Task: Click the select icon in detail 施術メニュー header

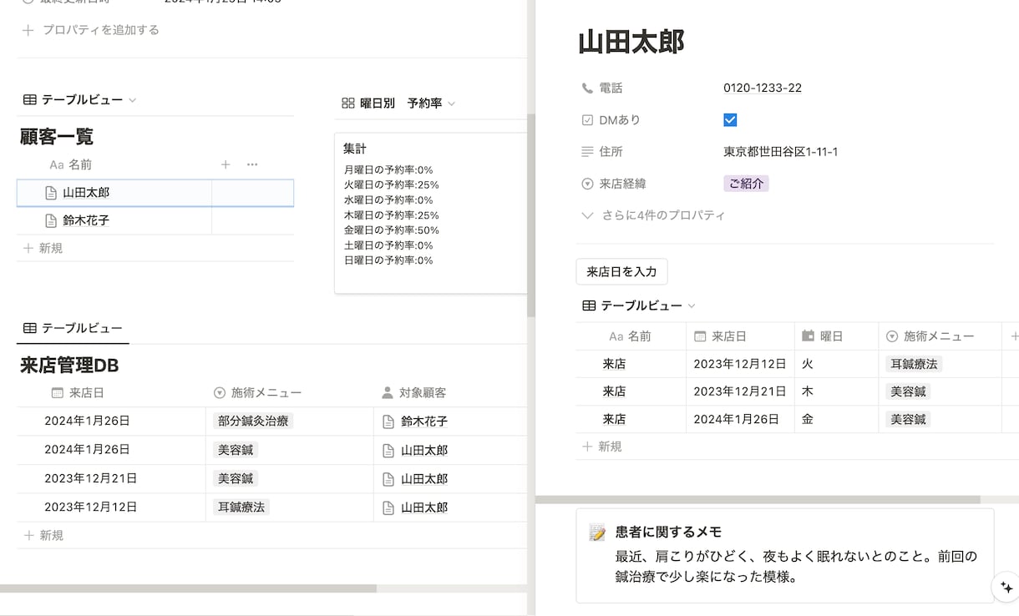Action: [892, 336]
